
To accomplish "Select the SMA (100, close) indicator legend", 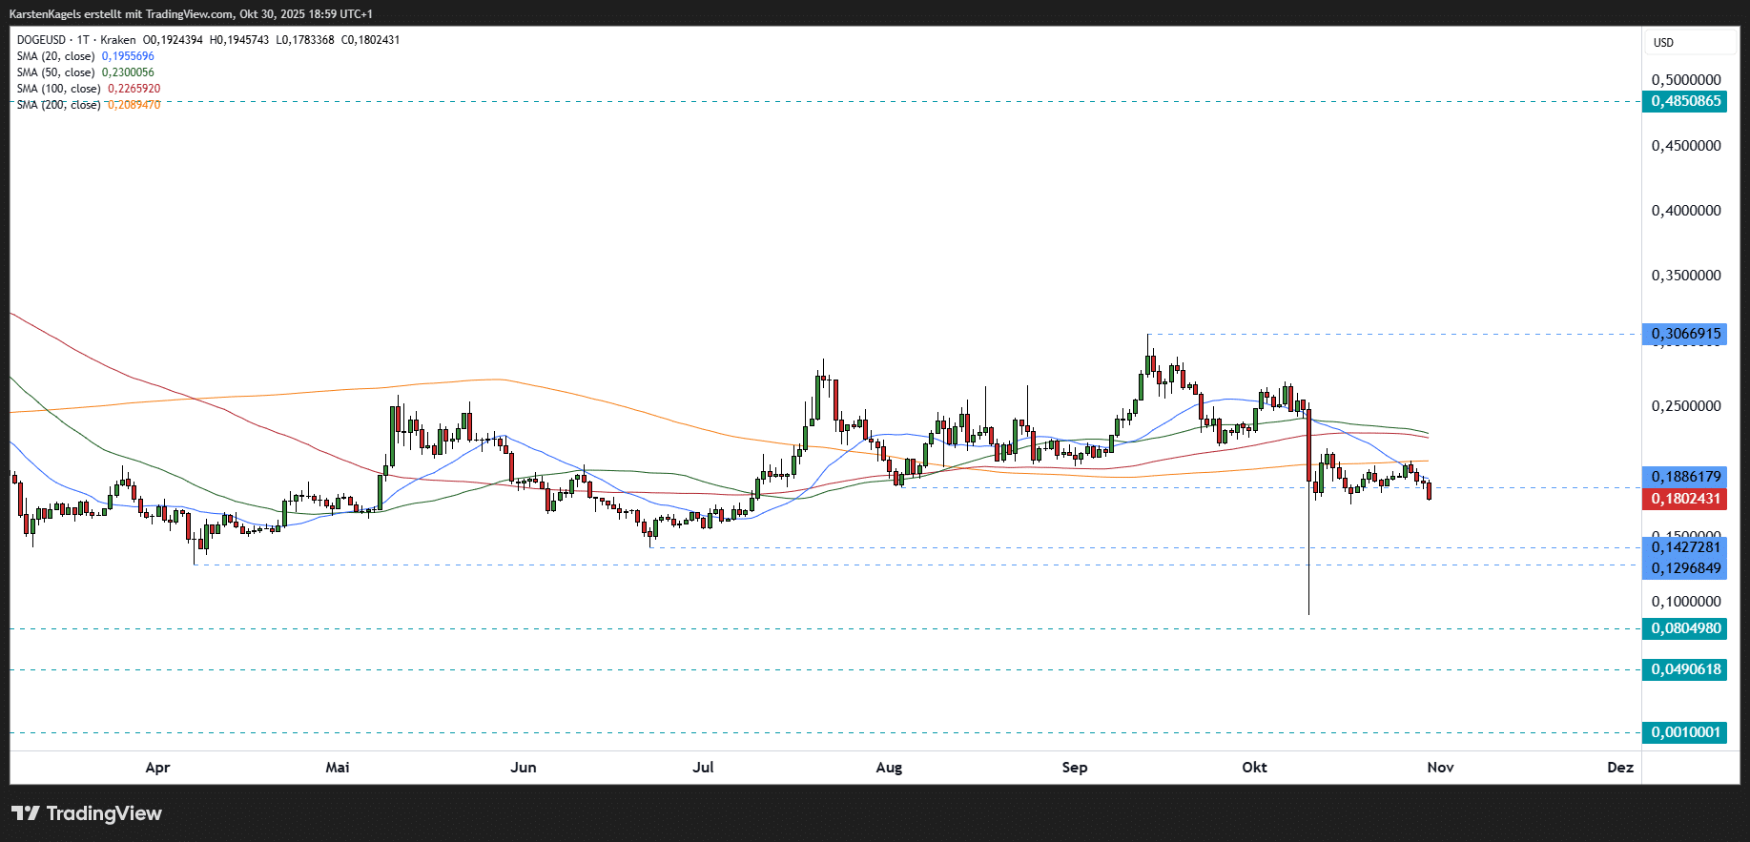I will 58,89.
